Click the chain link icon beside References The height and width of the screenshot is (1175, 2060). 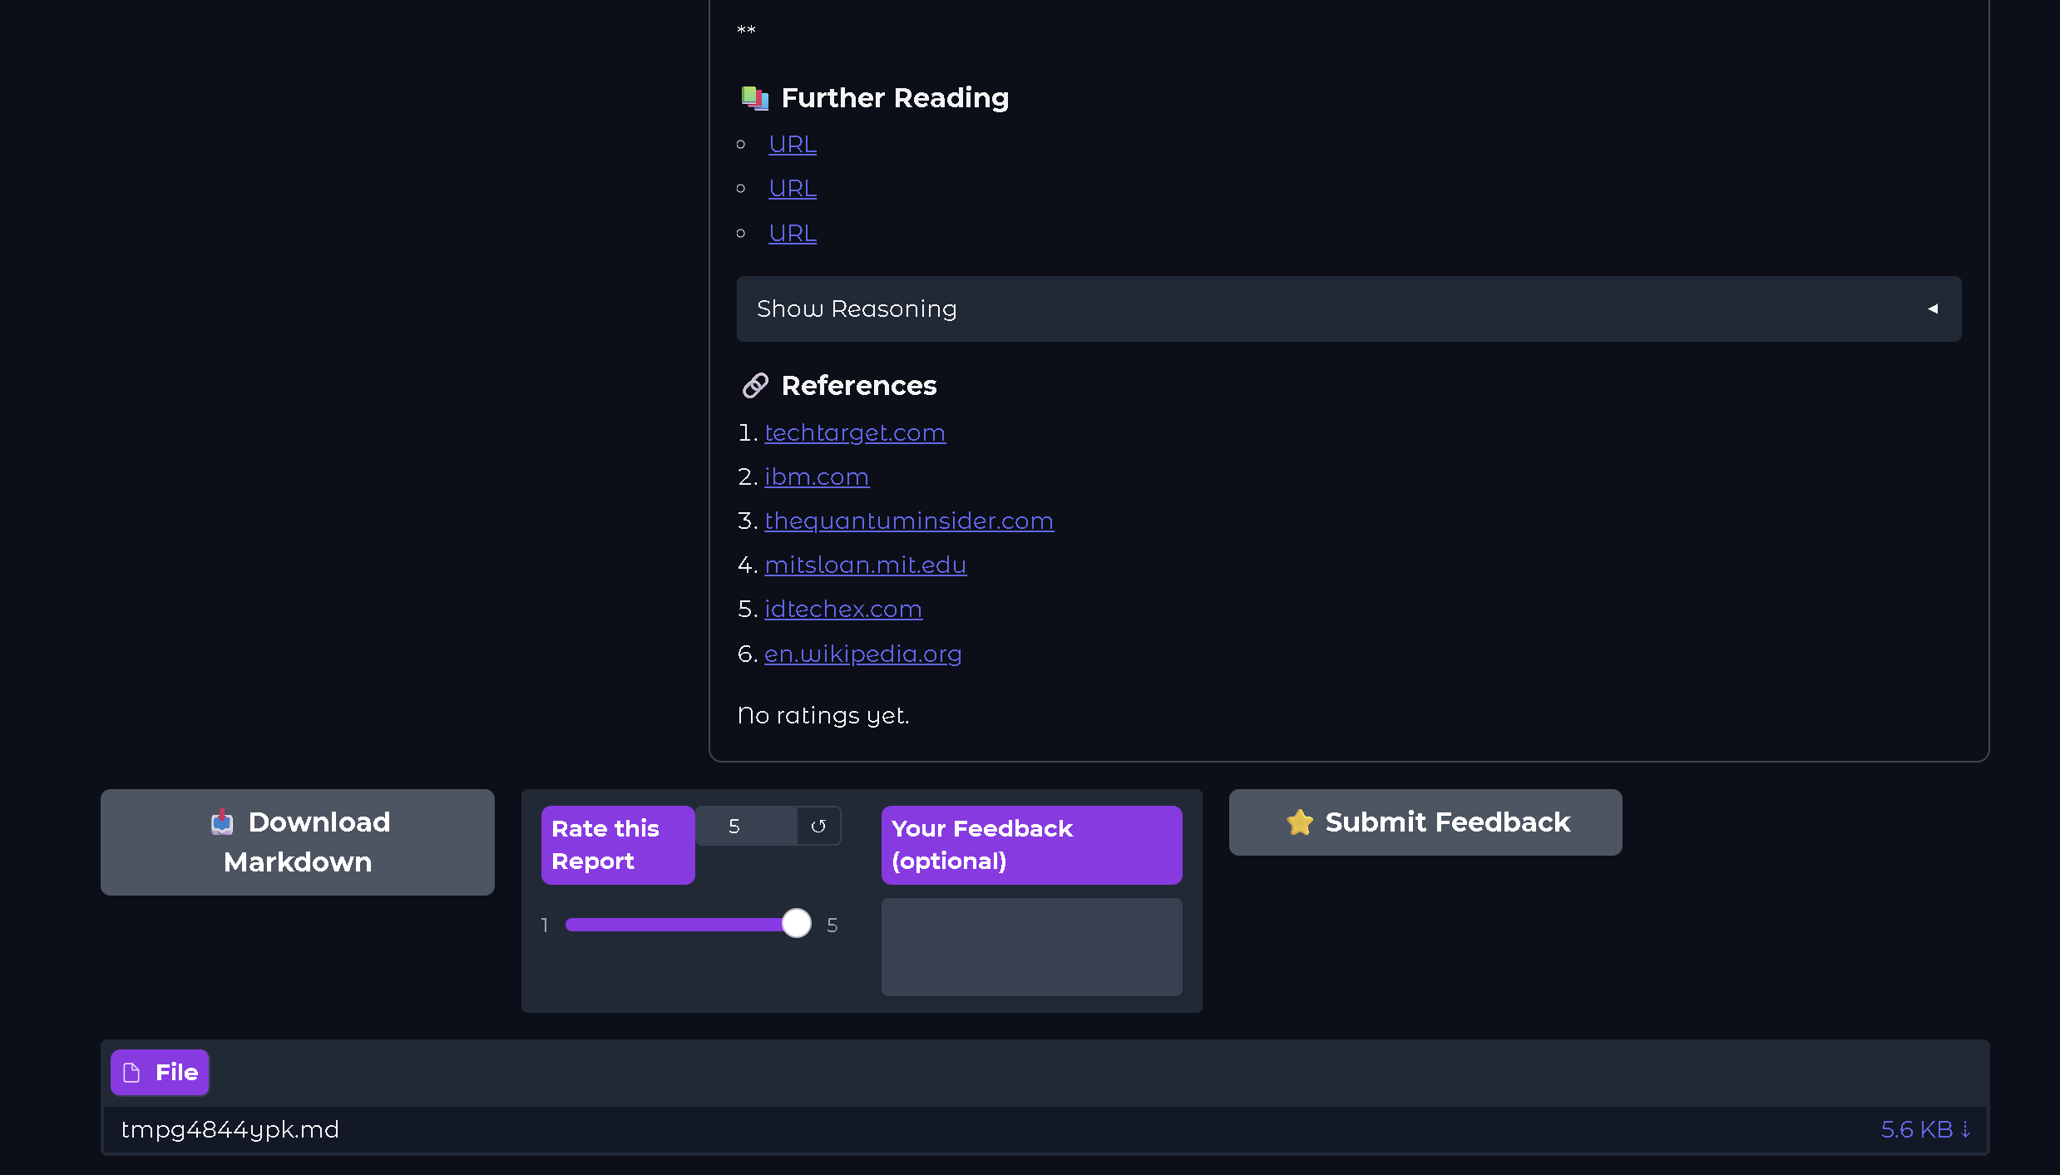[755, 386]
